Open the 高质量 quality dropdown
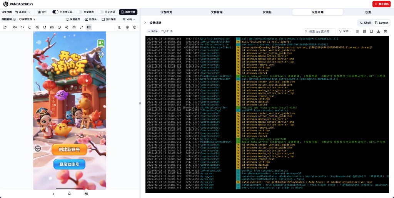The width and height of the screenshot is (394, 198). click(23, 12)
